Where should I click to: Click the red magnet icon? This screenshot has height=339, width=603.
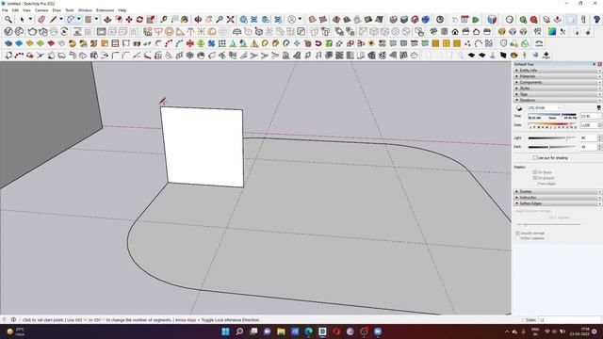point(318,43)
